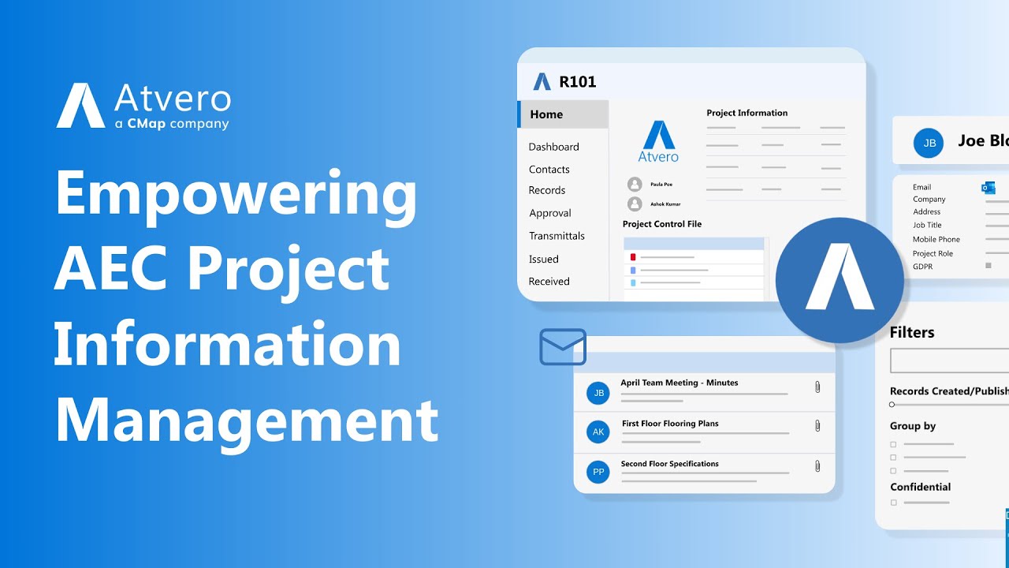
Task: Click the JB avatar in the email list
Action: coord(598,393)
